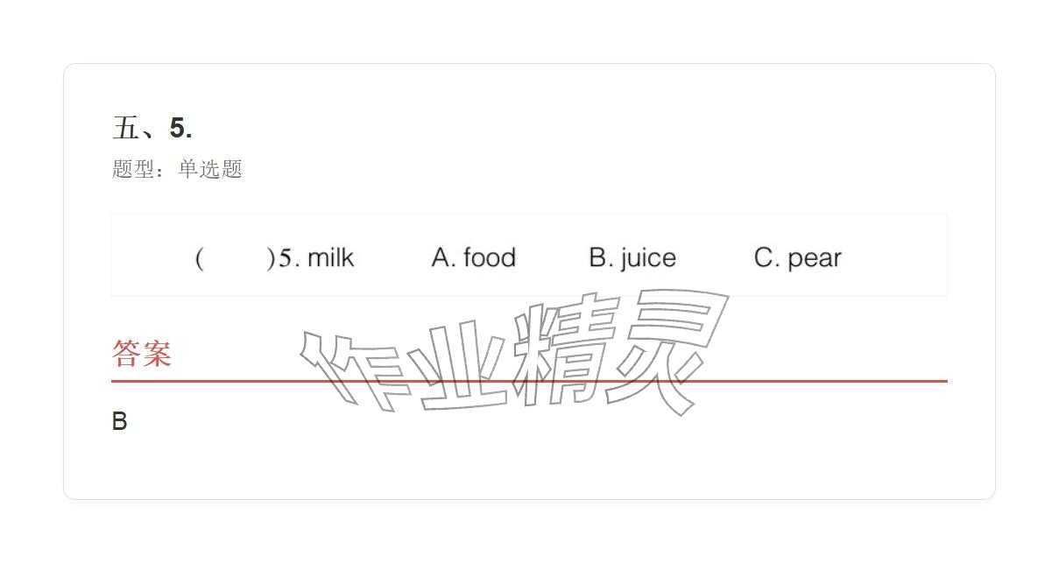
Task: Choose option "C. pear"
Action: click(797, 258)
